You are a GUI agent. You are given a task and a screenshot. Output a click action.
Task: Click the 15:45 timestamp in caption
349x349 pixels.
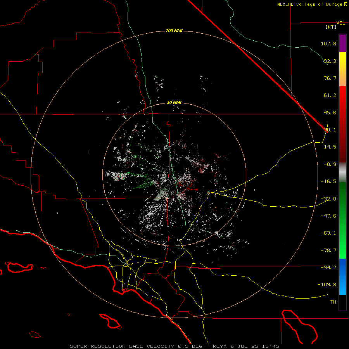(271, 346)
